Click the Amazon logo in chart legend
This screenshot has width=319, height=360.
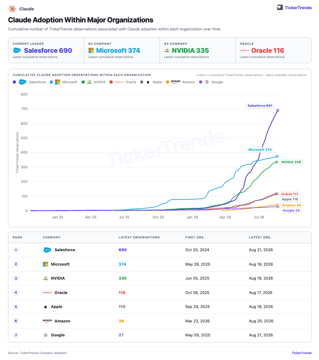[x=175, y=82]
